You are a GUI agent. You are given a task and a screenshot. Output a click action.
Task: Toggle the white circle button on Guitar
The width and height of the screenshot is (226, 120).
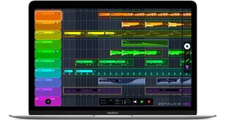coord(54,51)
